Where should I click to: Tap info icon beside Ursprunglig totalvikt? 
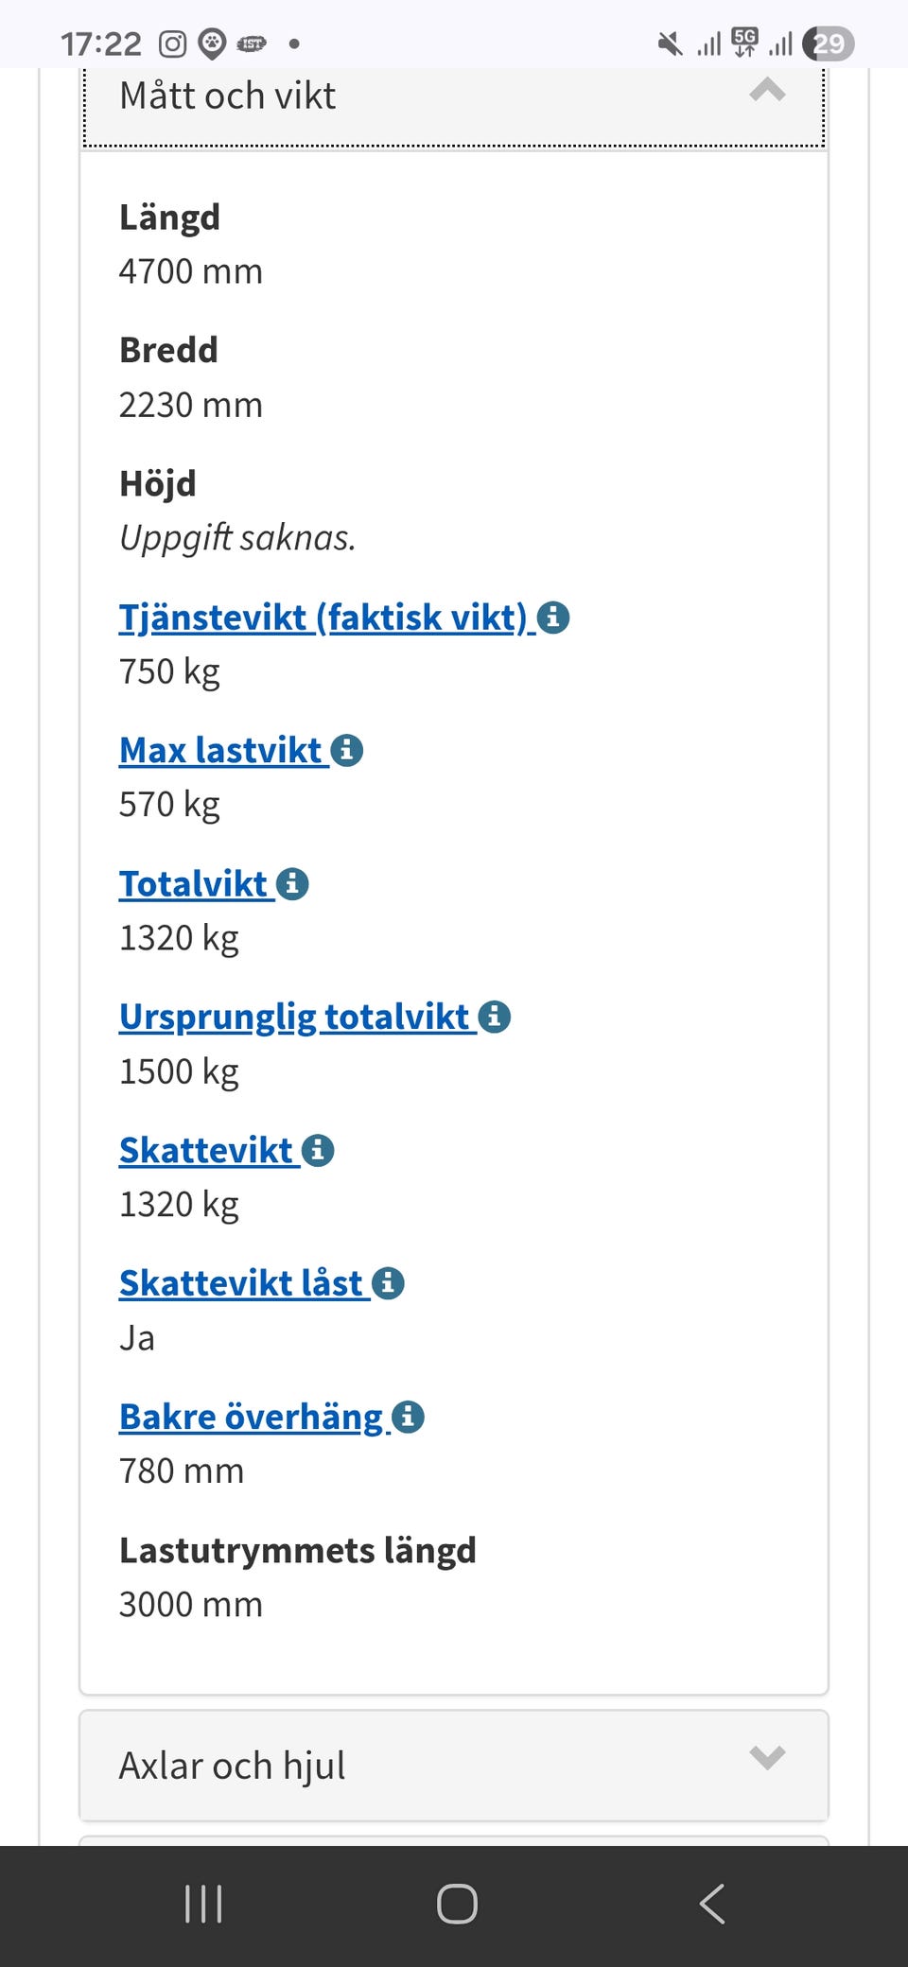495,1018
